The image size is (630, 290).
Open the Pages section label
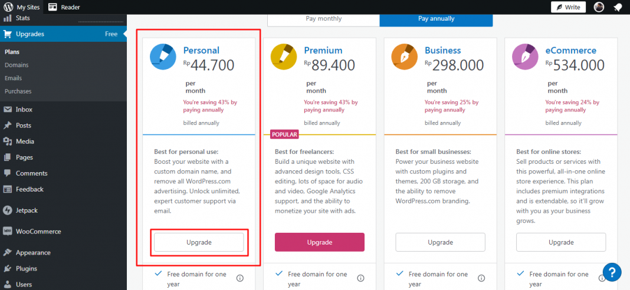25,157
